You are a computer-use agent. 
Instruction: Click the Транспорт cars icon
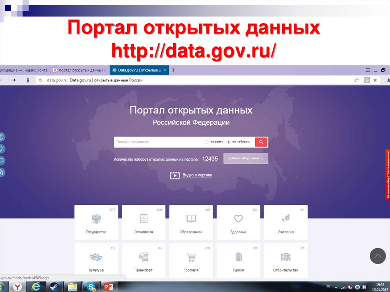144,257
